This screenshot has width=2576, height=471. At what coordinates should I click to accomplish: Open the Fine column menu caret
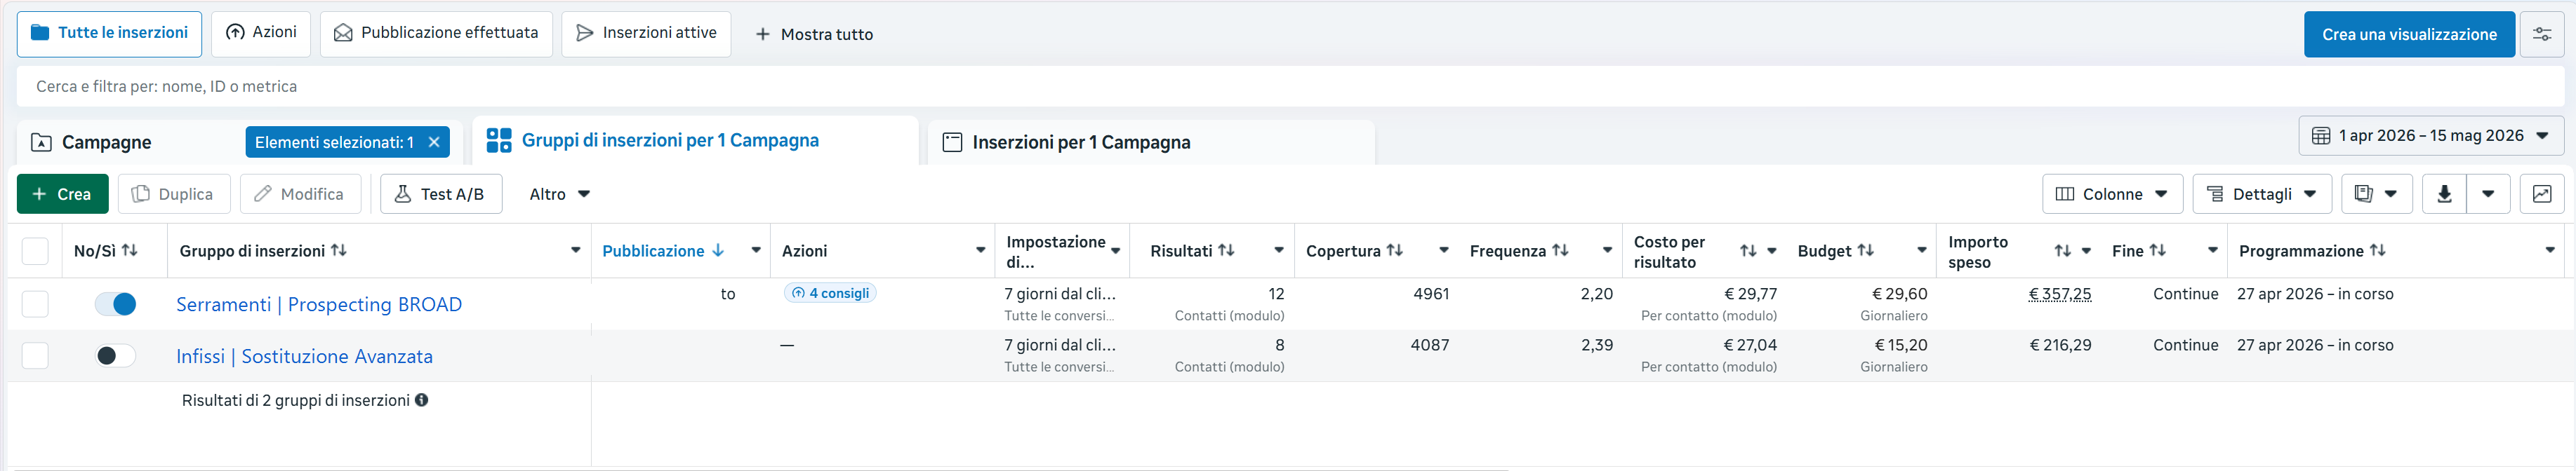[2212, 250]
